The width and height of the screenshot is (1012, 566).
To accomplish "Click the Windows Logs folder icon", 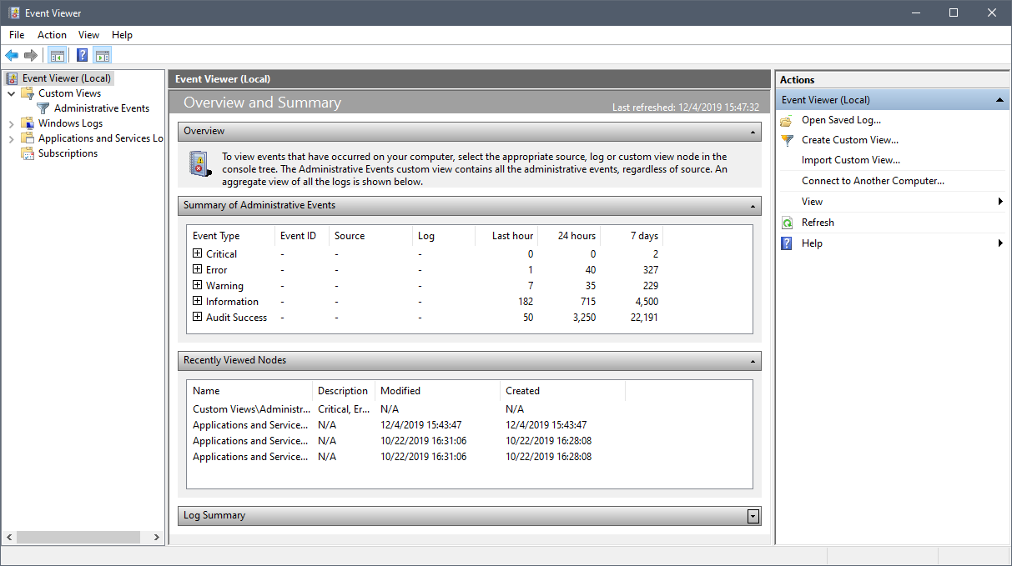I will 28,123.
